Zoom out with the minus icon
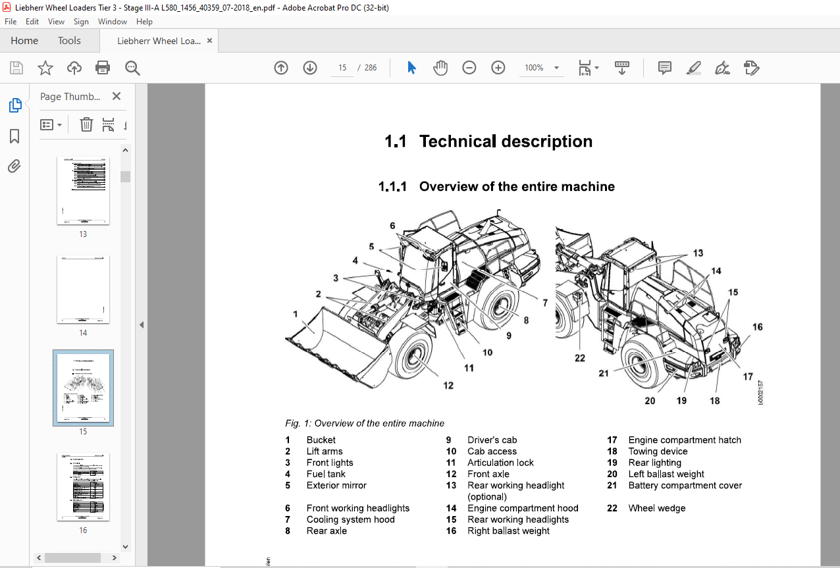This screenshot has height=568, width=840. point(469,68)
